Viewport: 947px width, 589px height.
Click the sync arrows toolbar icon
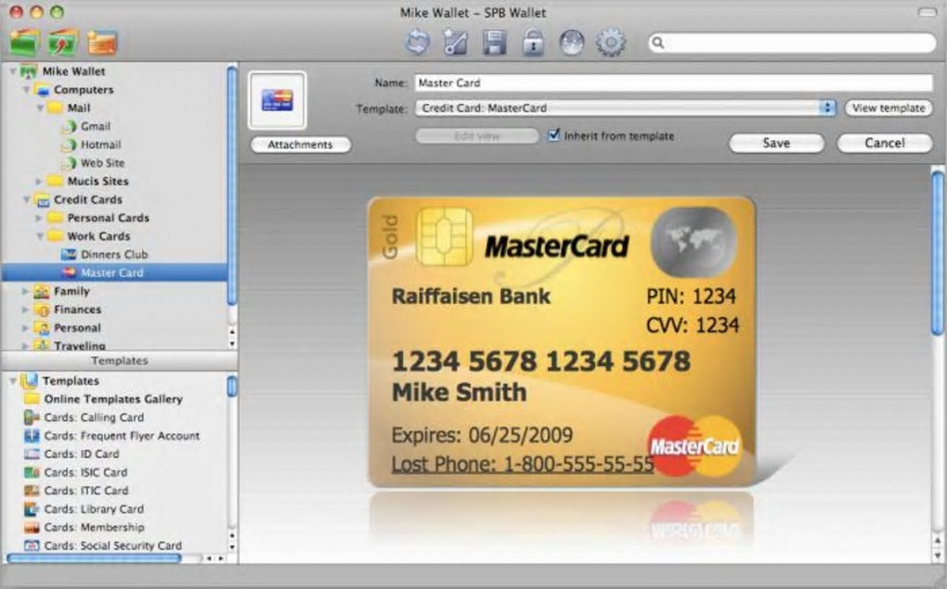point(417,44)
